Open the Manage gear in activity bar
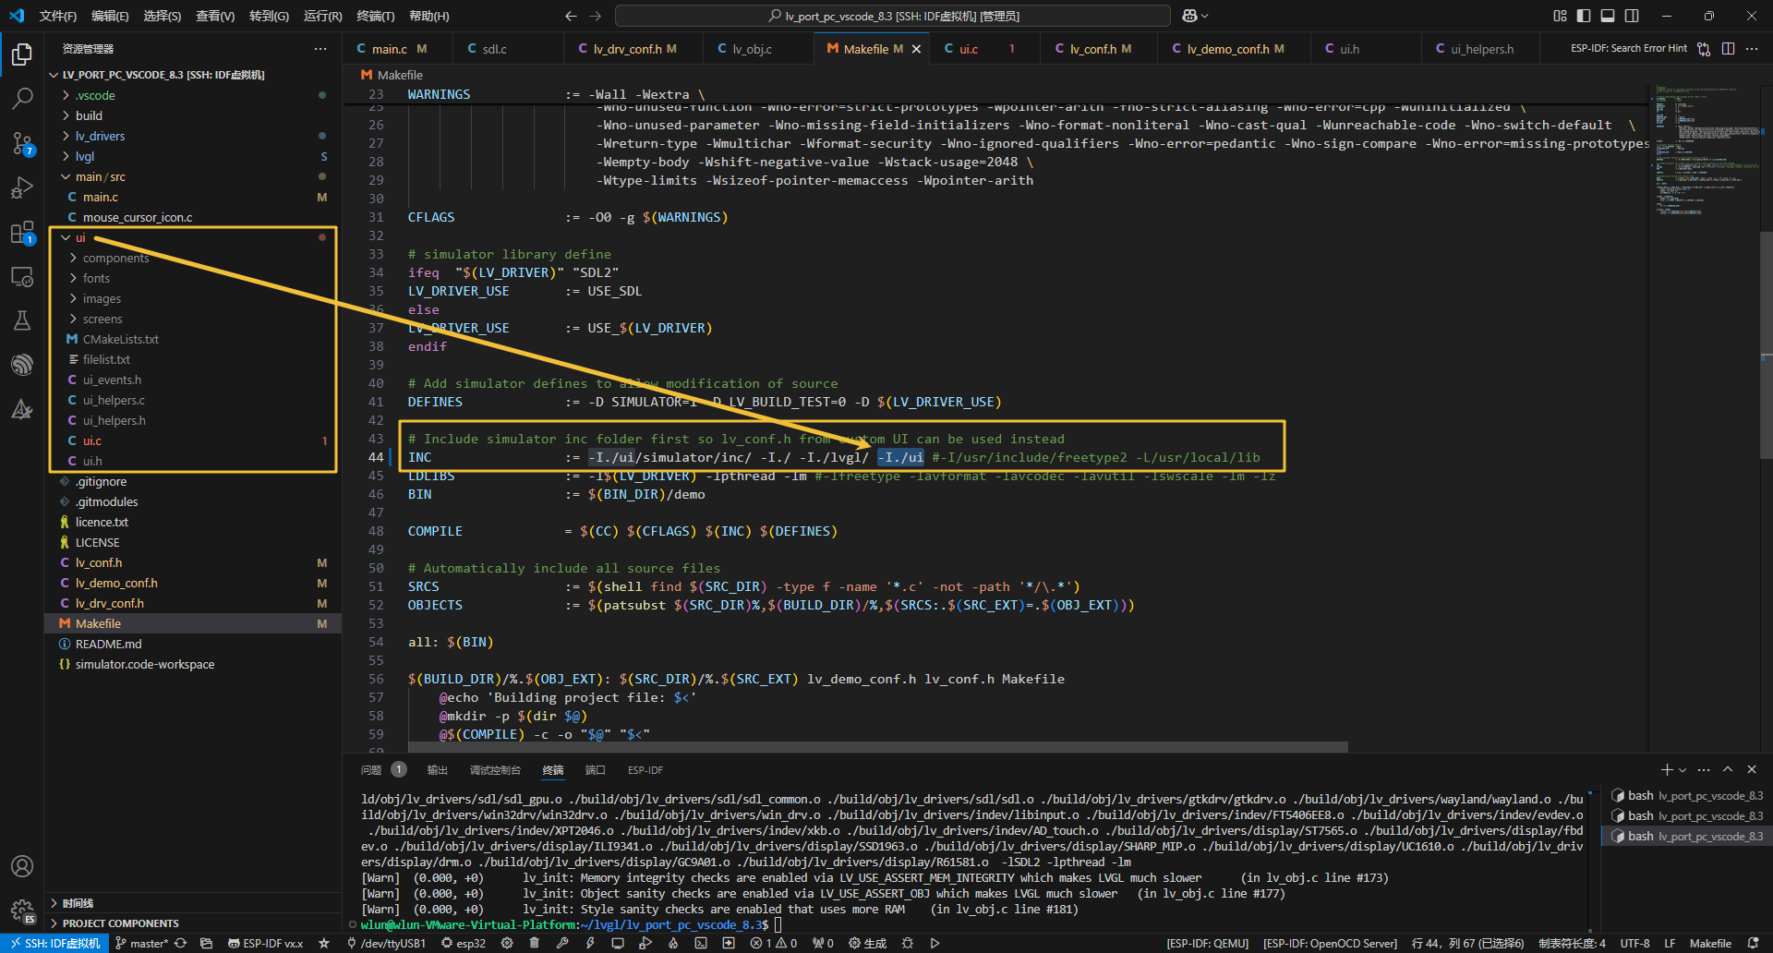Image resolution: width=1773 pixels, height=953 pixels. (22, 911)
